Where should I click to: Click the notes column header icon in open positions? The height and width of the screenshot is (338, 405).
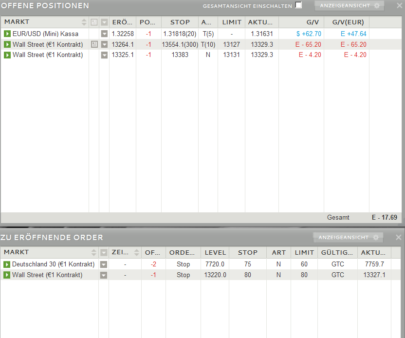(94, 22)
